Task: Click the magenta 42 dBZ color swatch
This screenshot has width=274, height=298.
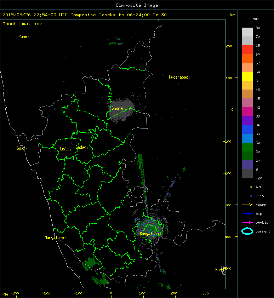Action: pos(247,111)
